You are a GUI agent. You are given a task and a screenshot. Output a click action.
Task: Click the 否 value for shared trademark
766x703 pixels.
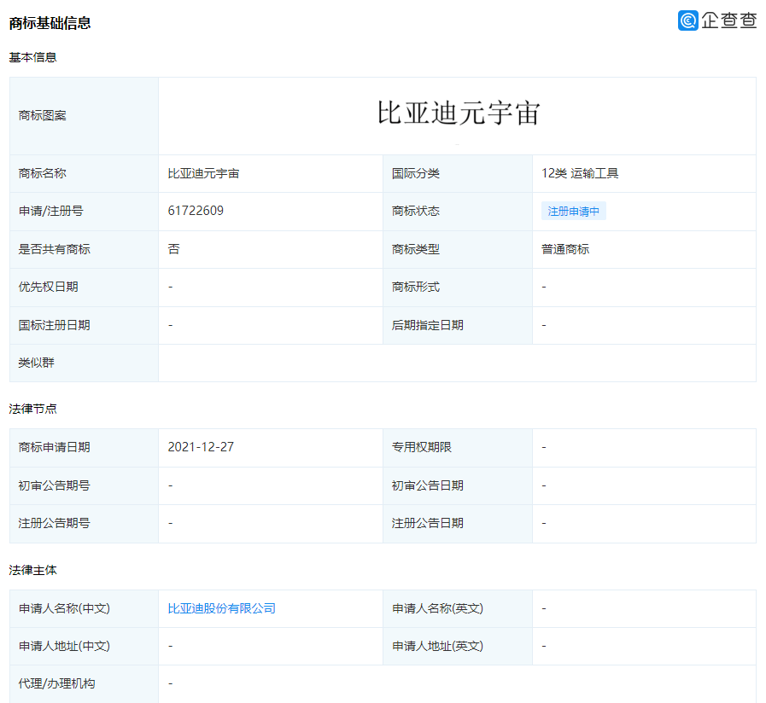point(173,249)
